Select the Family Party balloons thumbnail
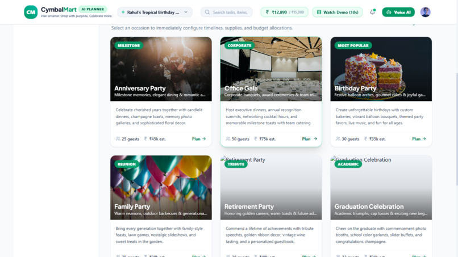The width and height of the screenshot is (458, 257). click(x=161, y=188)
